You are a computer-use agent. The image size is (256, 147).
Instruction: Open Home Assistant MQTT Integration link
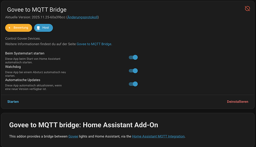pos(158,136)
